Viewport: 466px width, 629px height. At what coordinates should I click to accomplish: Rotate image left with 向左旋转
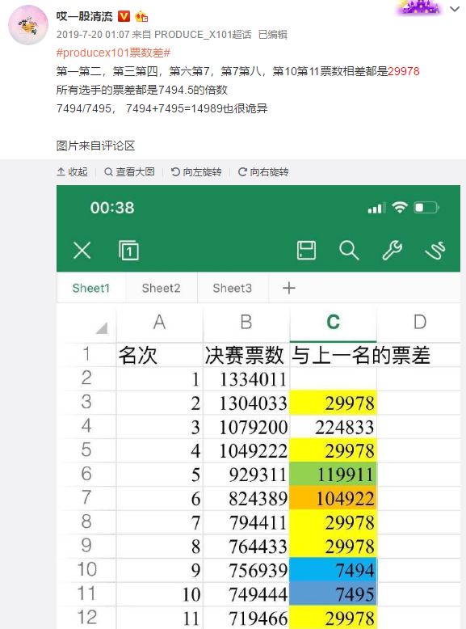pos(196,171)
